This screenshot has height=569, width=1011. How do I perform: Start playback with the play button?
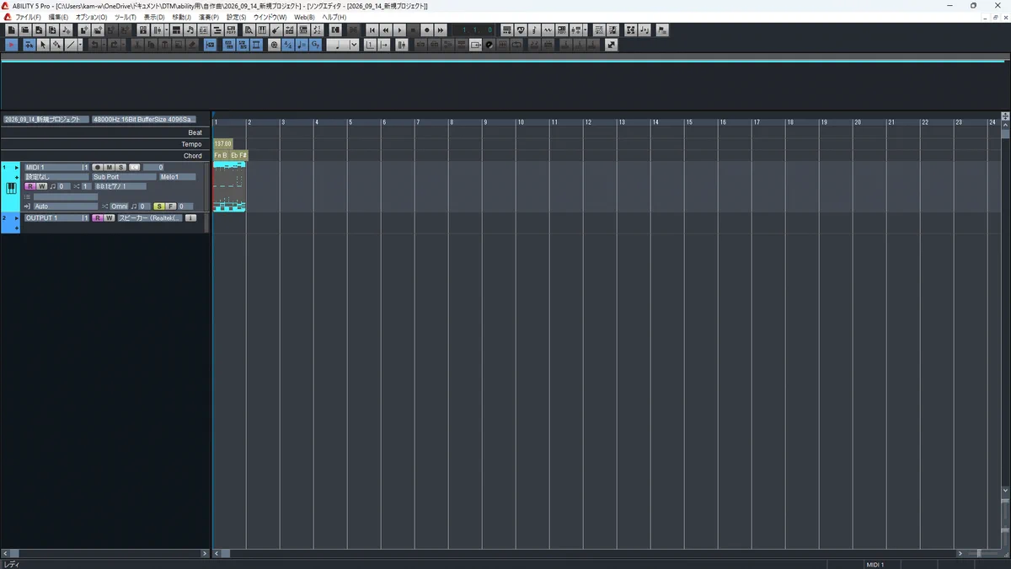pos(399,30)
